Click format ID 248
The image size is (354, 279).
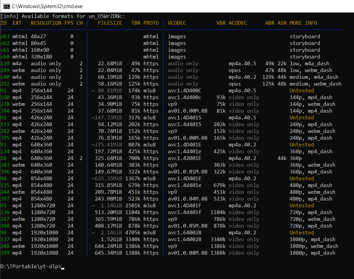point(5,246)
